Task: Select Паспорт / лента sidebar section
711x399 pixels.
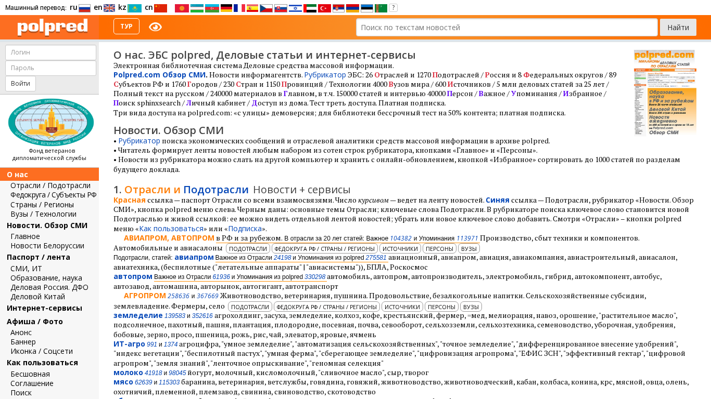Action: tap(39, 257)
